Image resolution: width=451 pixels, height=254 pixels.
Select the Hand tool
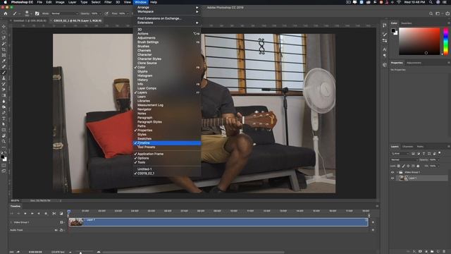click(4, 136)
